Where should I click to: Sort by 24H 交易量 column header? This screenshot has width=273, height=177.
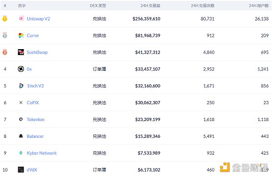(x=151, y=6)
